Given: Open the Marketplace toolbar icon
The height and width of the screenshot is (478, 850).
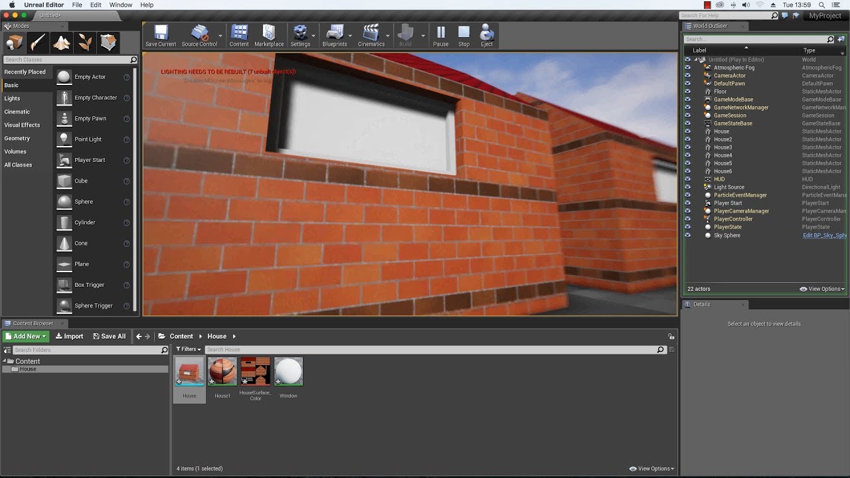Looking at the screenshot, I should [269, 32].
